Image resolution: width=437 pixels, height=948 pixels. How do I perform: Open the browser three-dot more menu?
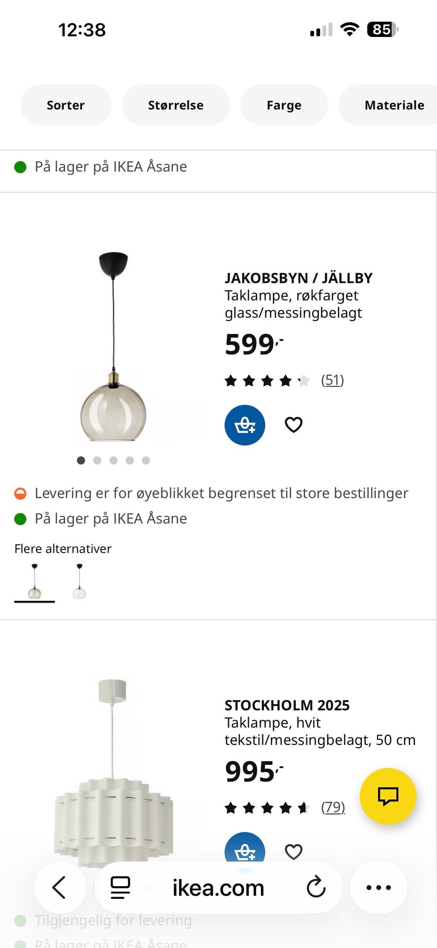tap(378, 887)
